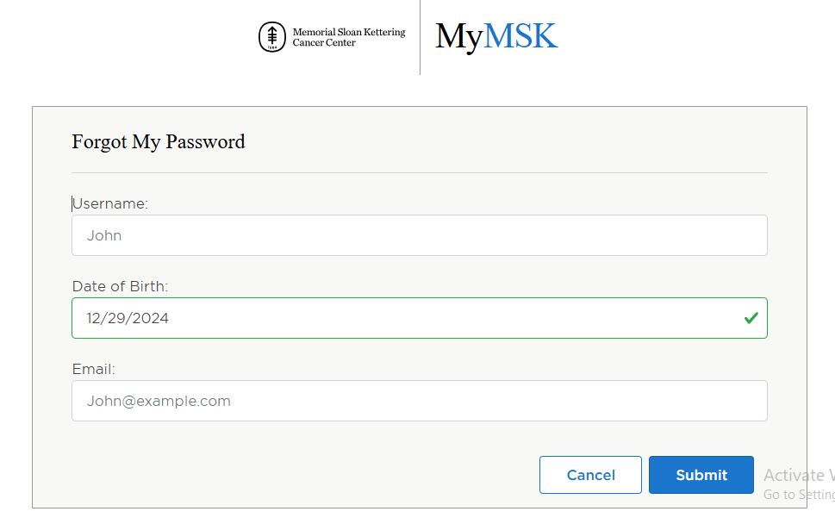Click empty form area left of Cancel
The width and height of the screenshot is (835, 524).
302,475
